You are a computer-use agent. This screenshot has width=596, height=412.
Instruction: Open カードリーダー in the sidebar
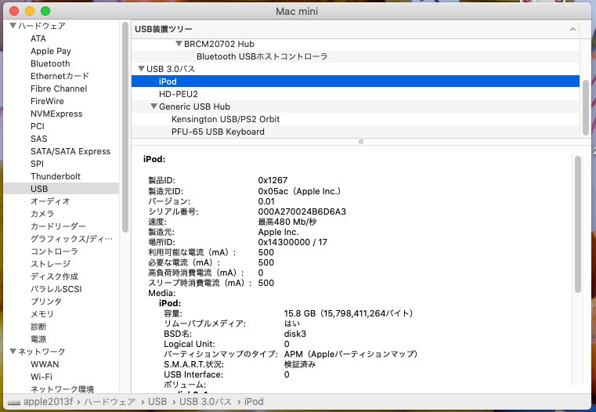[x=58, y=226]
